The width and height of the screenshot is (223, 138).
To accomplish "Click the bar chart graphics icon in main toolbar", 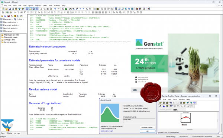I will (137, 9).
